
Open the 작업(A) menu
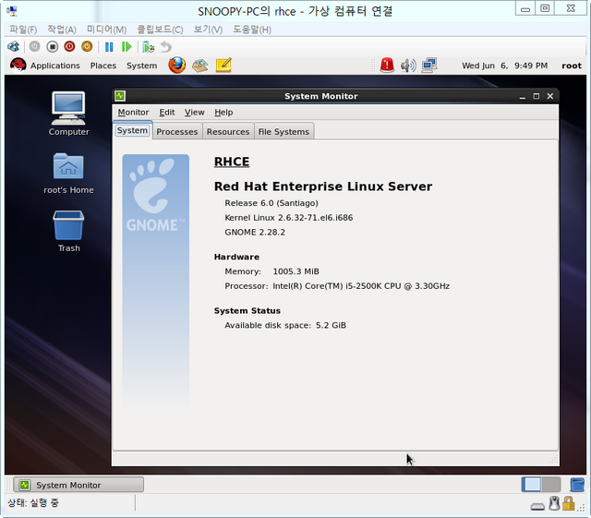pos(62,30)
